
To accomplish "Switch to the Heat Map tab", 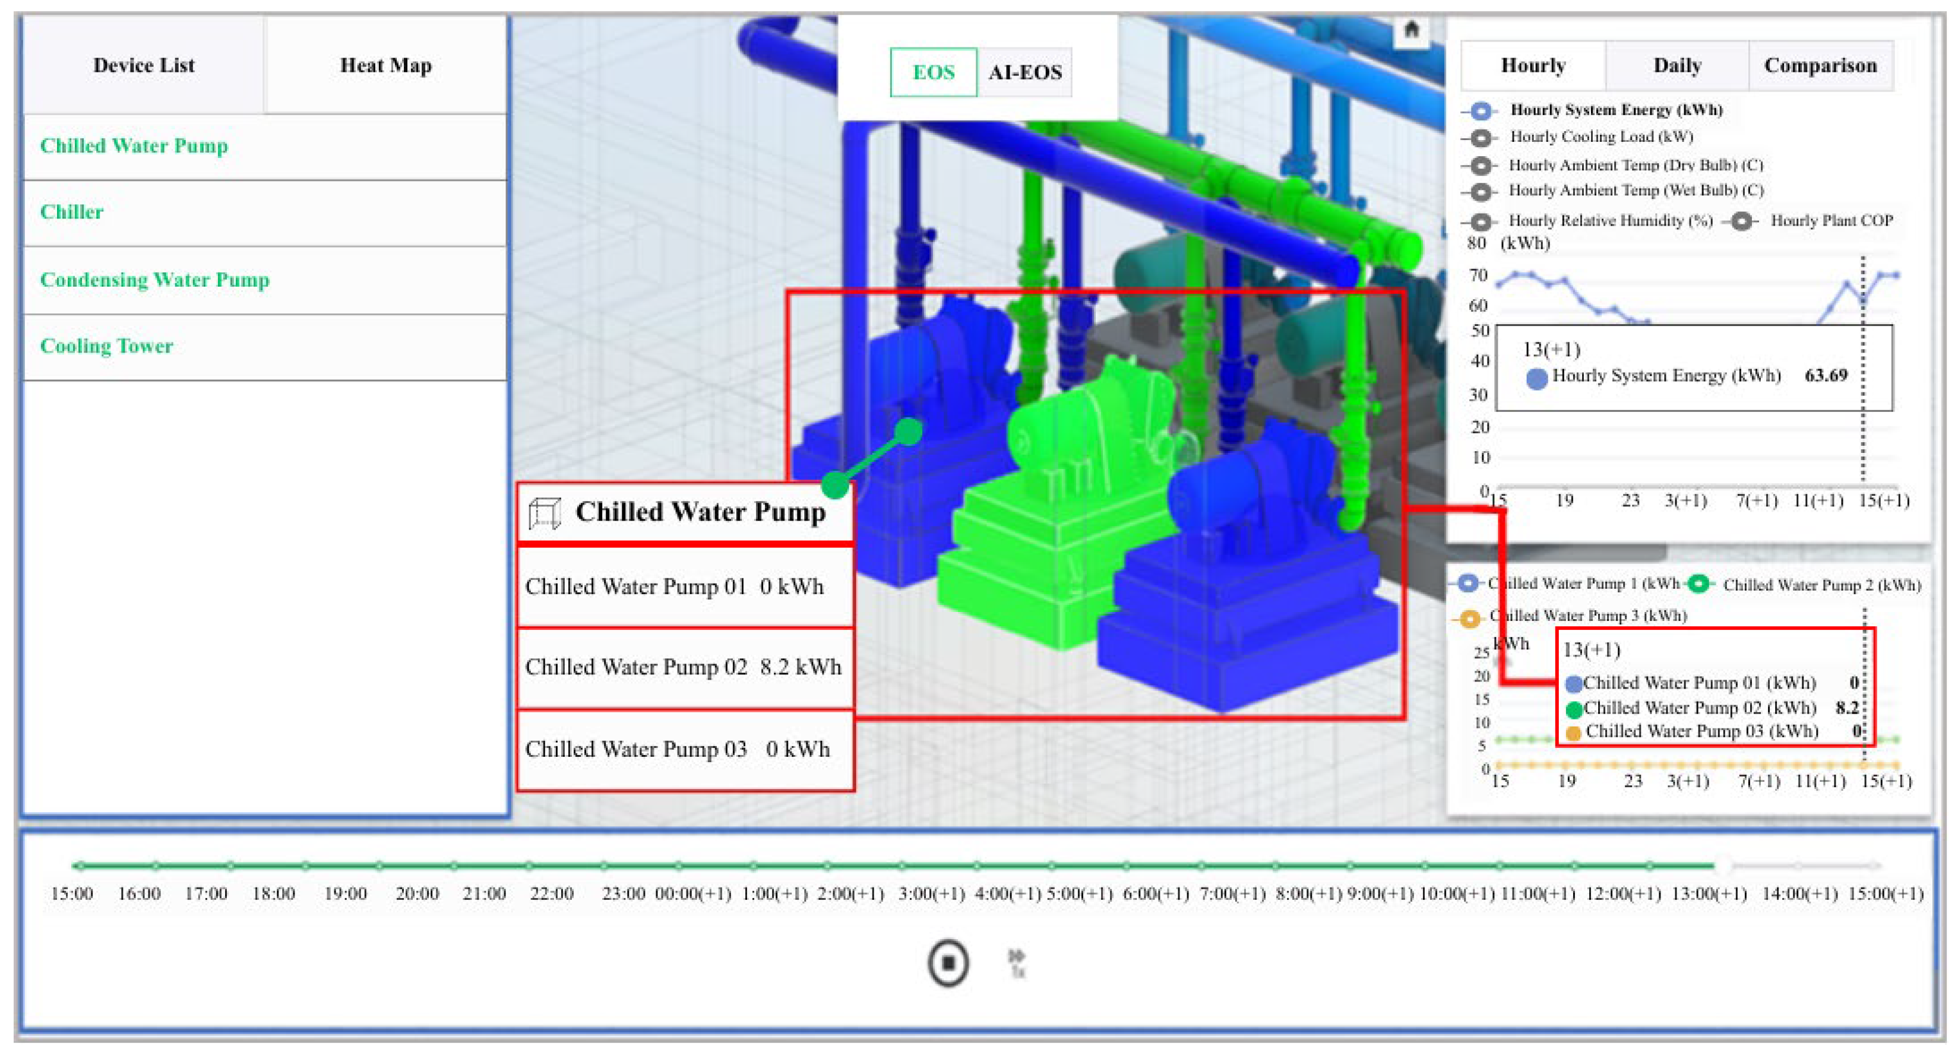I will coord(385,65).
